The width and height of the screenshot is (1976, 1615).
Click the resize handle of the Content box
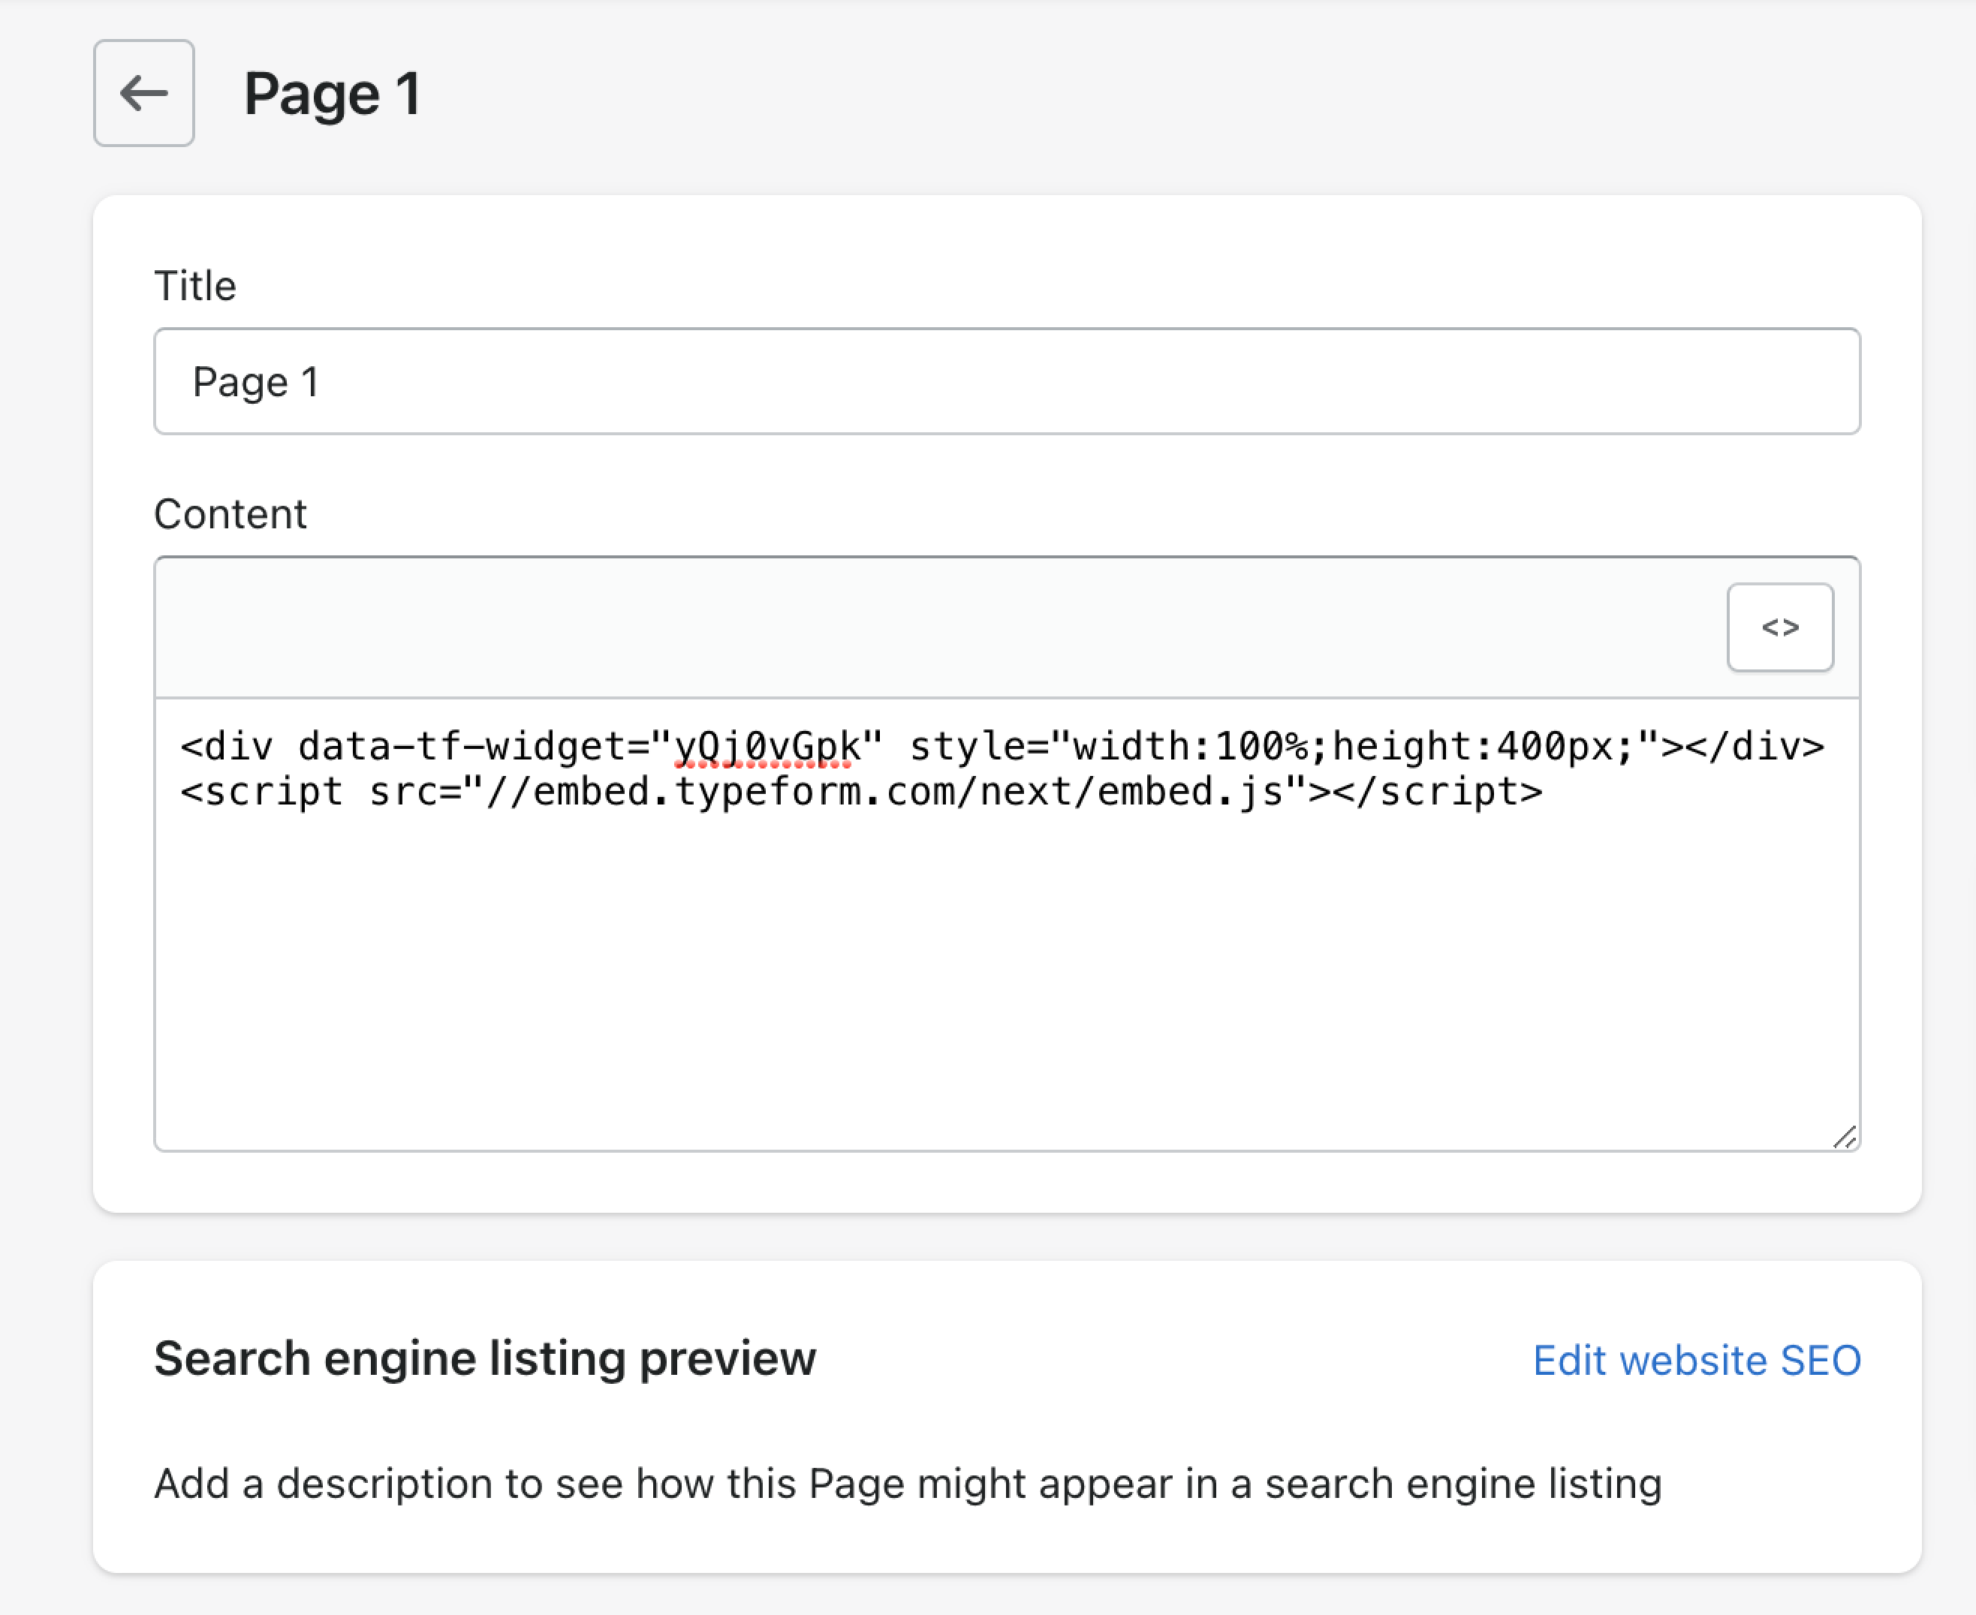(1844, 1137)
